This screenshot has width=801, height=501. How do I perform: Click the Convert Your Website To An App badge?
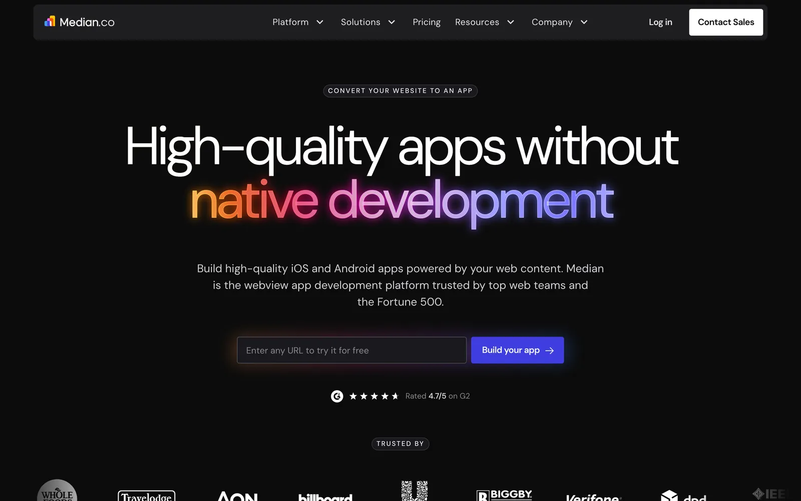(x=400, y=91)
